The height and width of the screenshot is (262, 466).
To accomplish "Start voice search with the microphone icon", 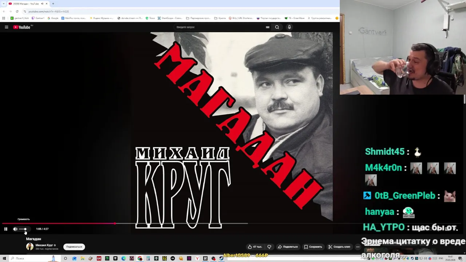I will [x=289, y=27].
